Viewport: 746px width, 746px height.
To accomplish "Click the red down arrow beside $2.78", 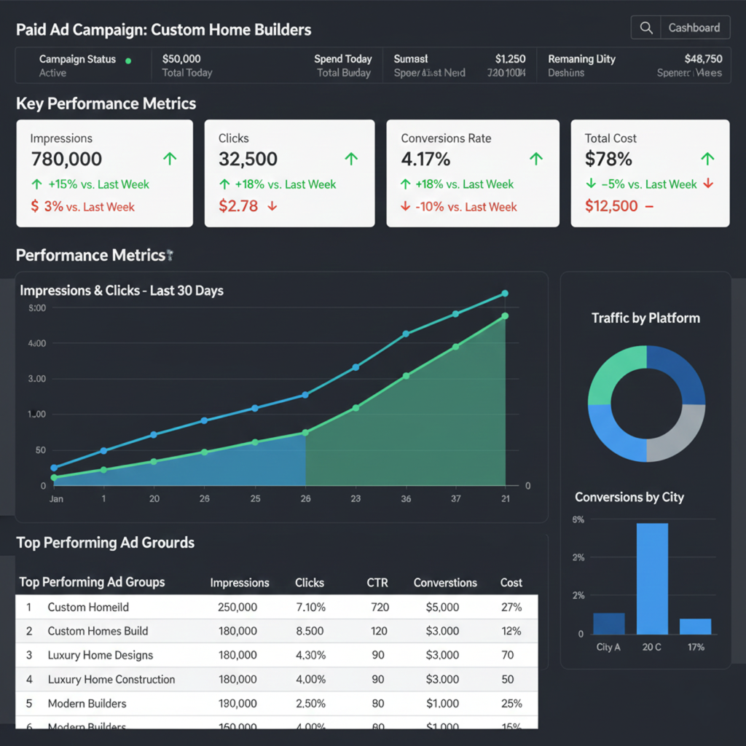I will point(272,206).
